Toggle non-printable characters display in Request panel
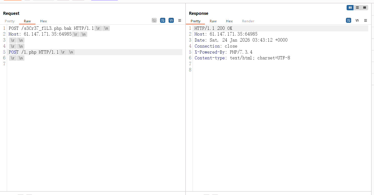Viewport: 374px width, 195px height. tap(171, 20)
